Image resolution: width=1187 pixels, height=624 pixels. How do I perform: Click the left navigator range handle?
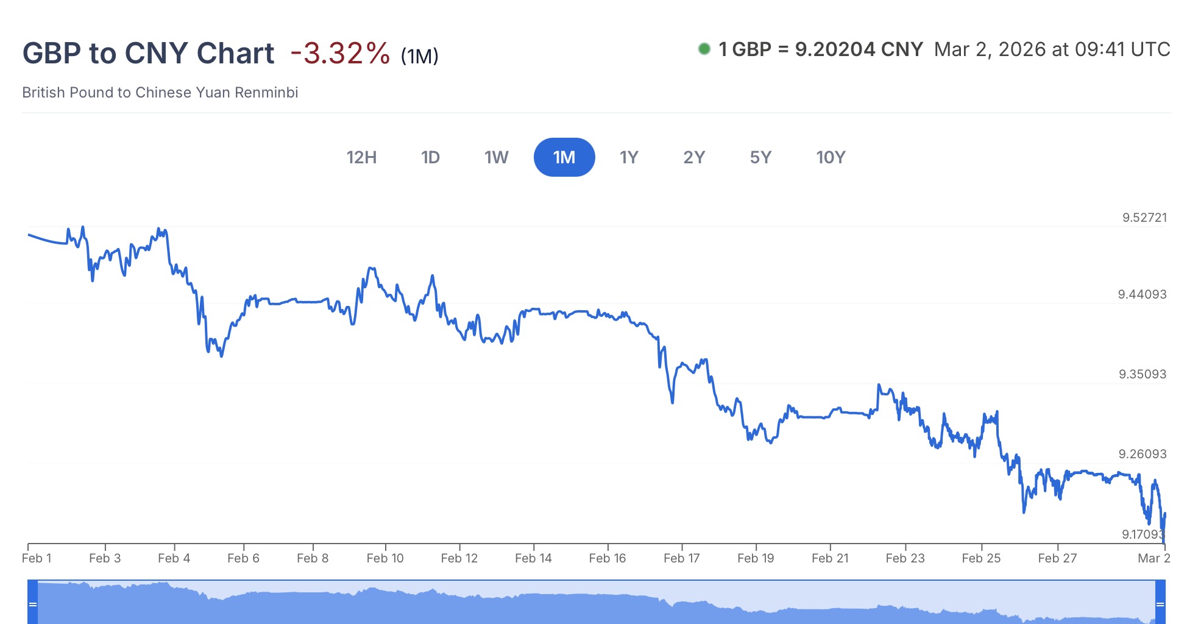point(33,603)
